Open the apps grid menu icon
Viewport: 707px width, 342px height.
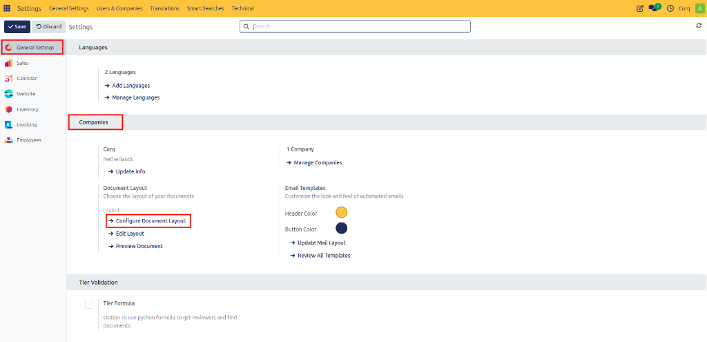tap(7, 8)
